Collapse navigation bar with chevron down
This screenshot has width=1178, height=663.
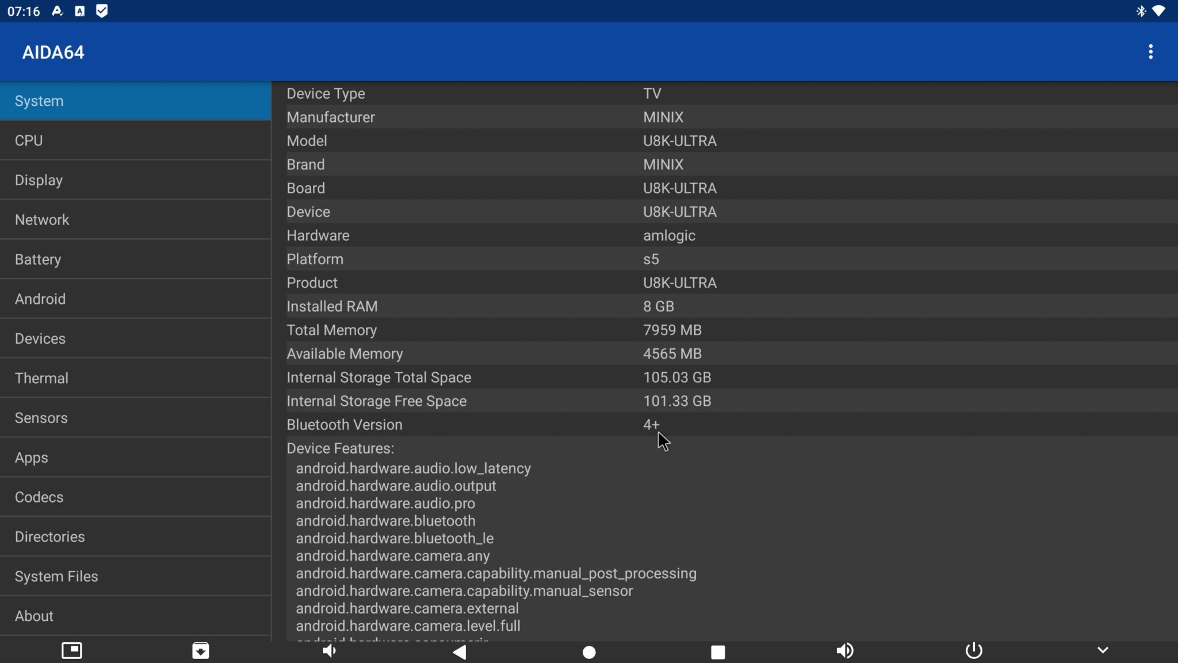click(1102, 650)
